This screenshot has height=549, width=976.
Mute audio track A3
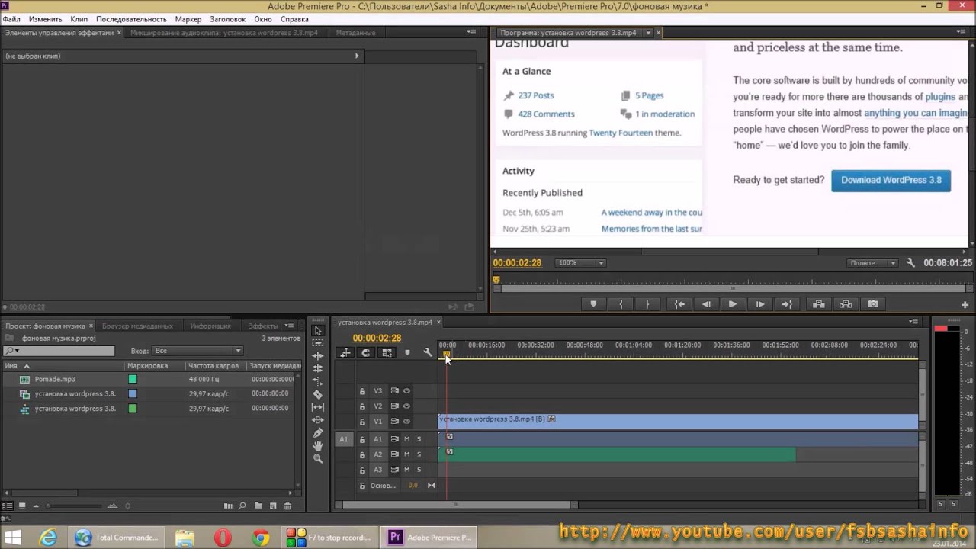406,470
